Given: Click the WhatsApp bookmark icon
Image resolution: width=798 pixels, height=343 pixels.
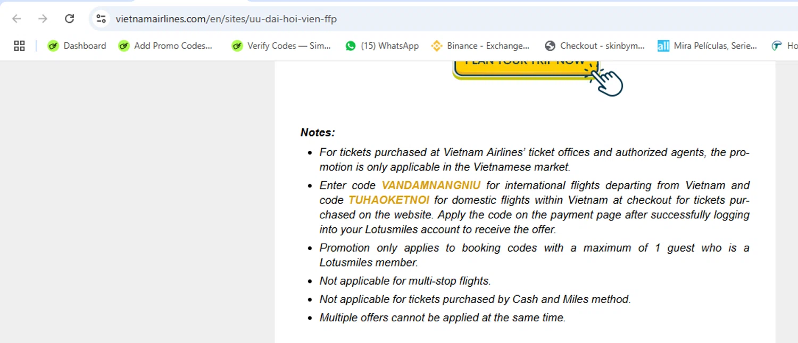Looking at the screenshot, I should click(350, 46).
